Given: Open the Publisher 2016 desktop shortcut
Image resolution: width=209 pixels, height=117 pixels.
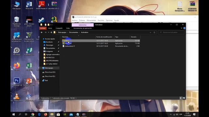Looking at the screenshot, I should (x=29, y=51).
